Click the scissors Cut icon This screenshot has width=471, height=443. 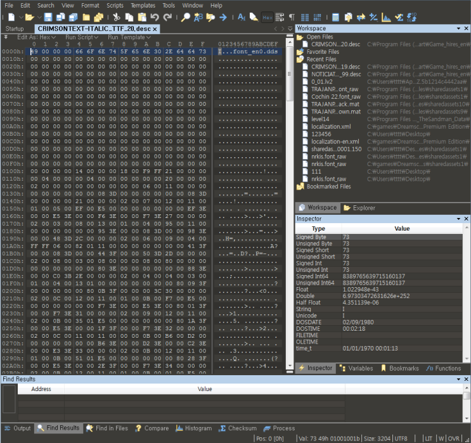(117, 17)
